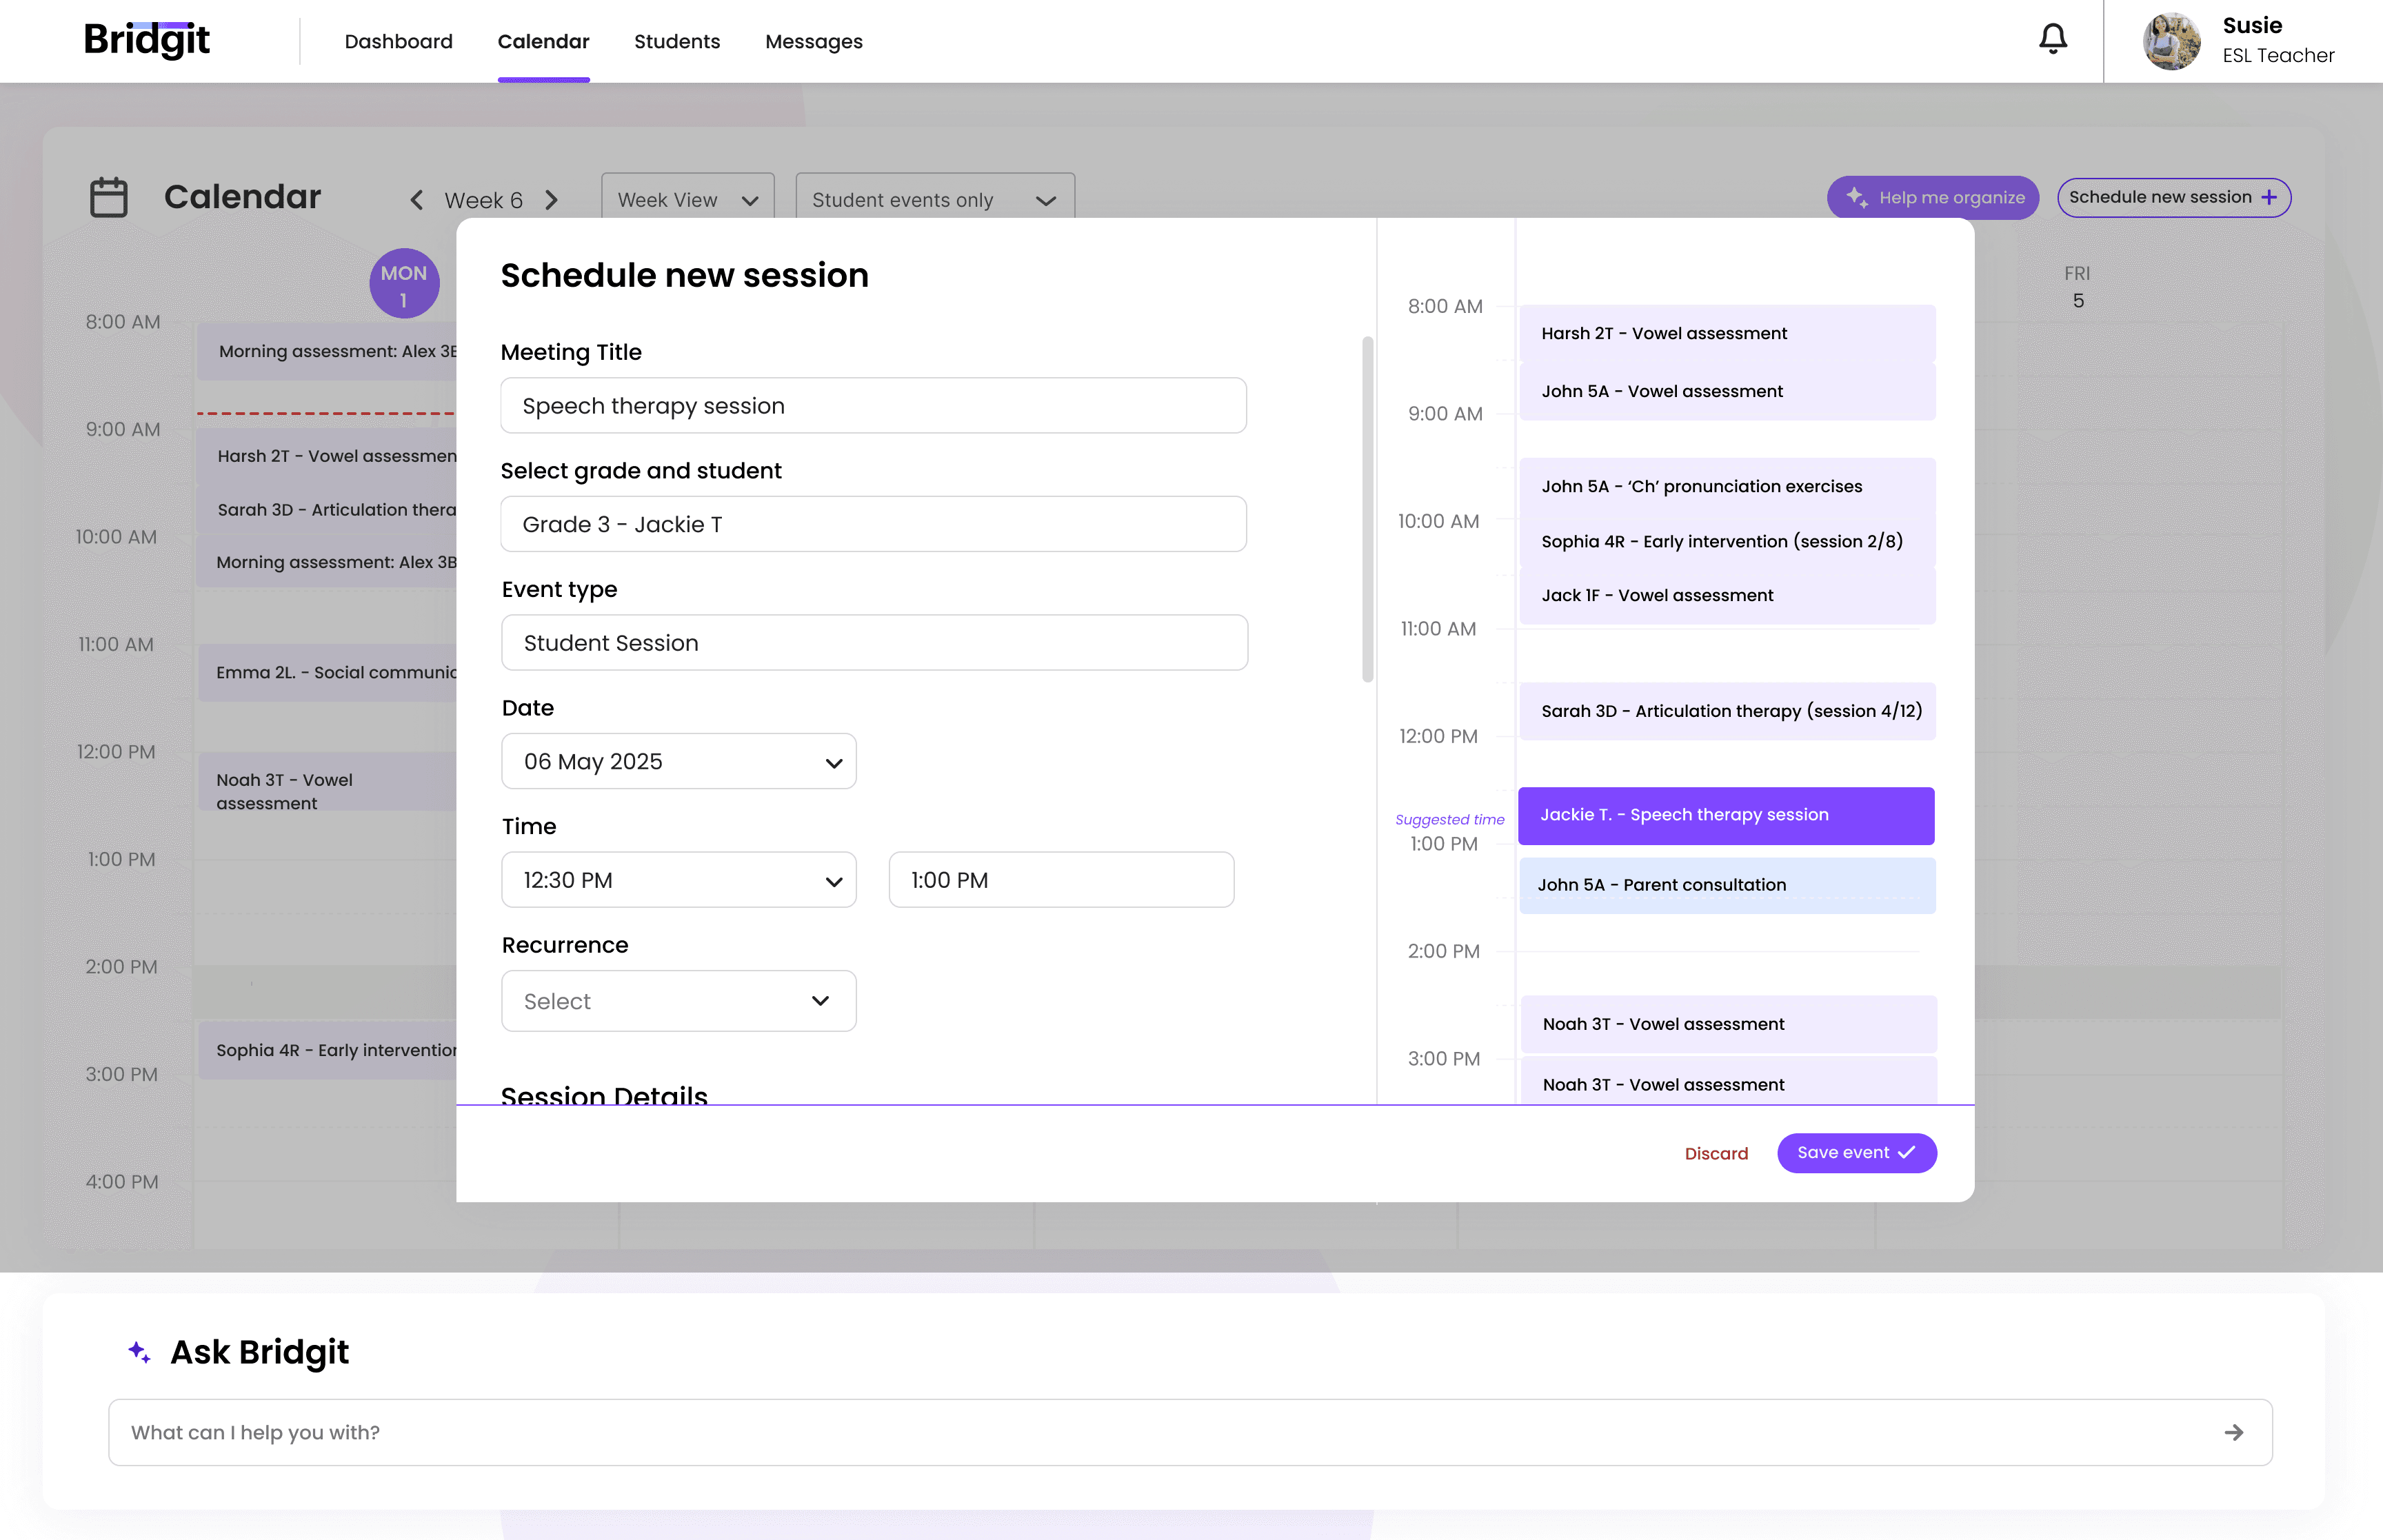Open the Recurrence Select dropdown
The height and width of the screenshot is (1540, 2383).
click(x=678, y=1001)
